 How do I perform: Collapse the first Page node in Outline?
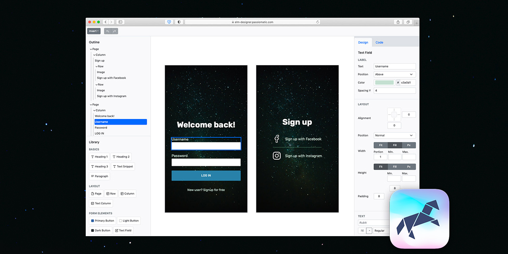[91, 49]
